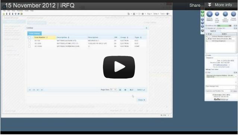Click bottom round icon on grab tab
Screen dimensions: 238x135
(x=203, y=31)
